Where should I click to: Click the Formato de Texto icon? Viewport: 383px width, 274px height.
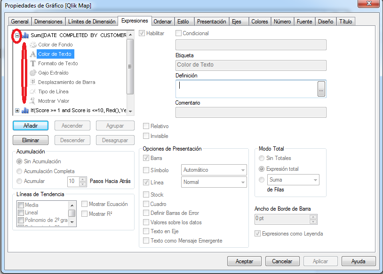[x=33, y=63]
